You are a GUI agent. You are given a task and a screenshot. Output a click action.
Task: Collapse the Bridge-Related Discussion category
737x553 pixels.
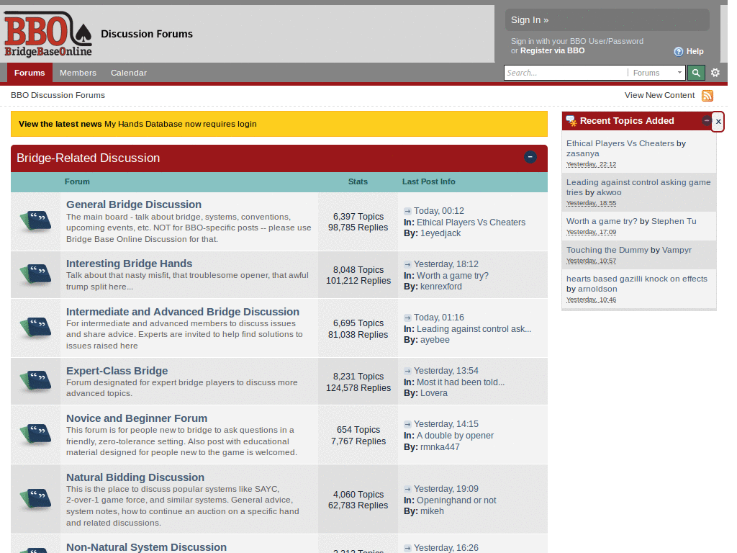530,157
